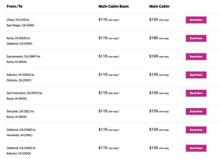Viewport: 221px width, 159px height.
Task: Select the Main Cabin Basic column header
Action: 114,6
